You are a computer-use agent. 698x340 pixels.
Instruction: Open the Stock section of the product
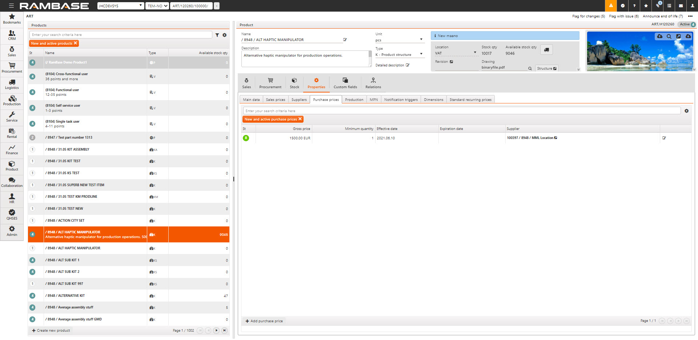click(x=294, y=83)
